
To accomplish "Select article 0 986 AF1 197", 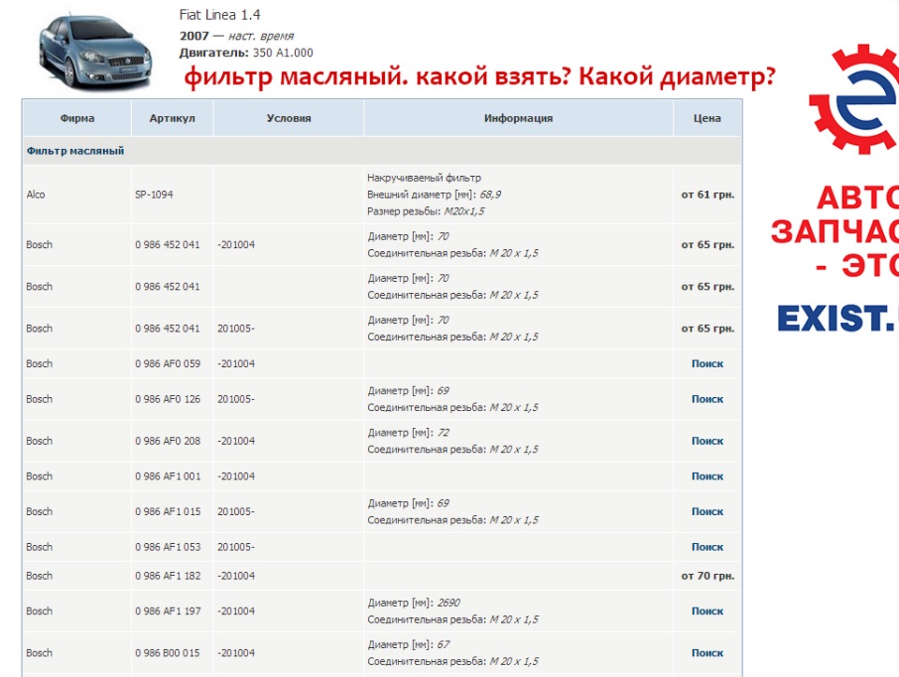I will (x=168, y=611).
